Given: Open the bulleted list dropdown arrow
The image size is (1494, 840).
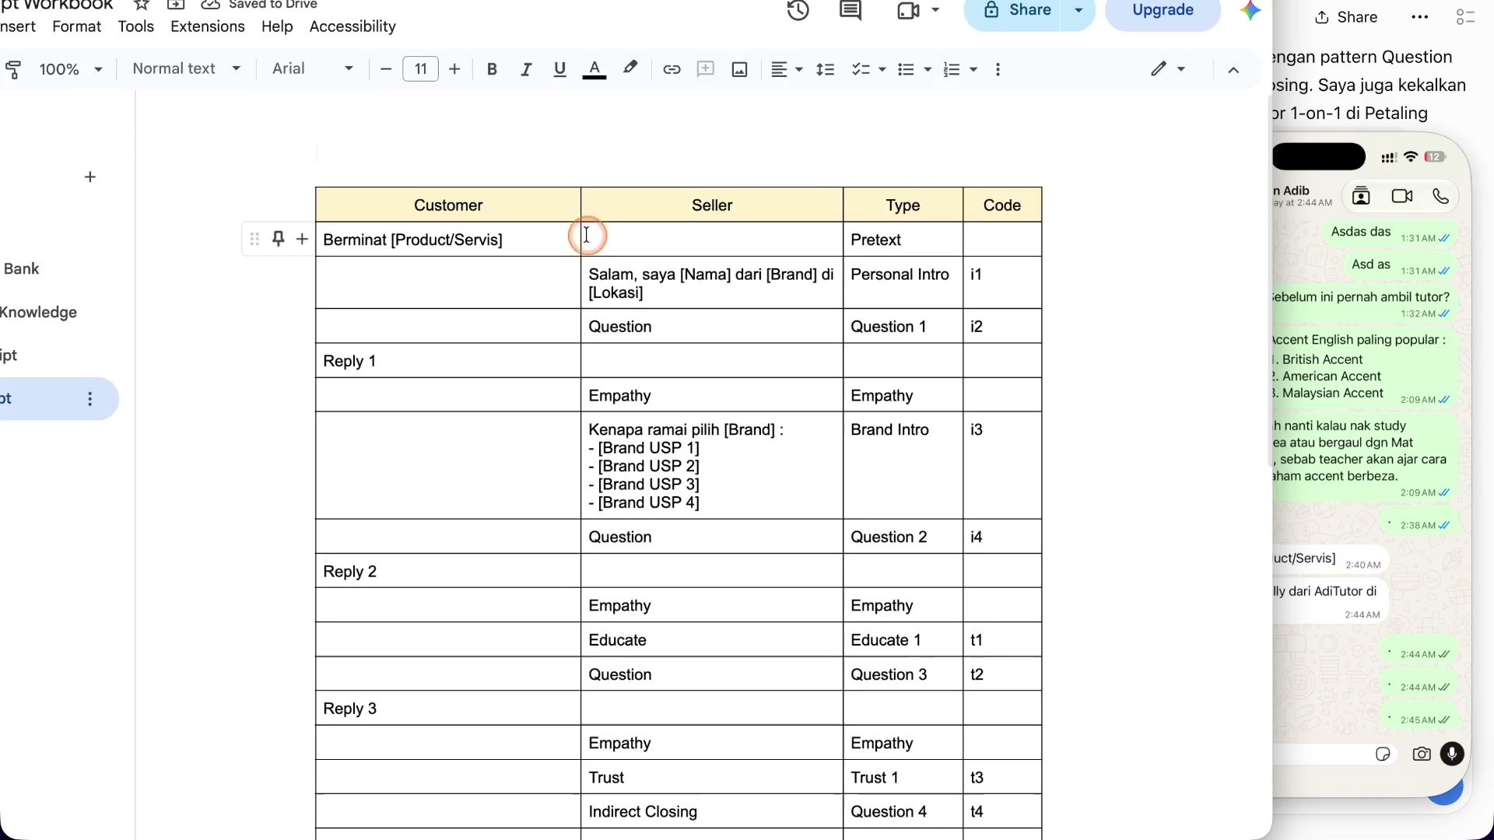Looking at the screenshot, I should click(x=928, y=69).
